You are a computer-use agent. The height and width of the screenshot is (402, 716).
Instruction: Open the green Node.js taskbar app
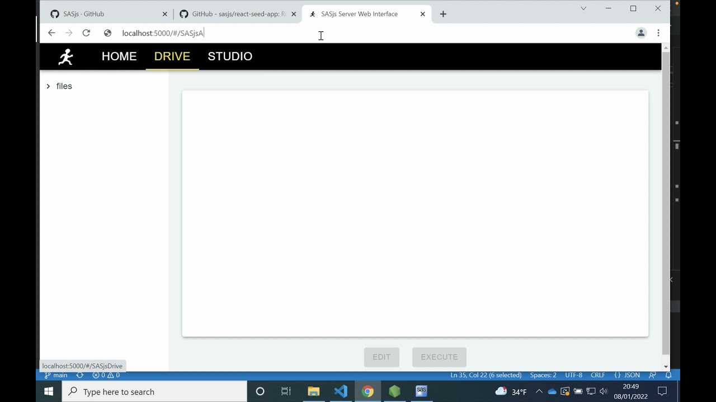coord(395,391)
